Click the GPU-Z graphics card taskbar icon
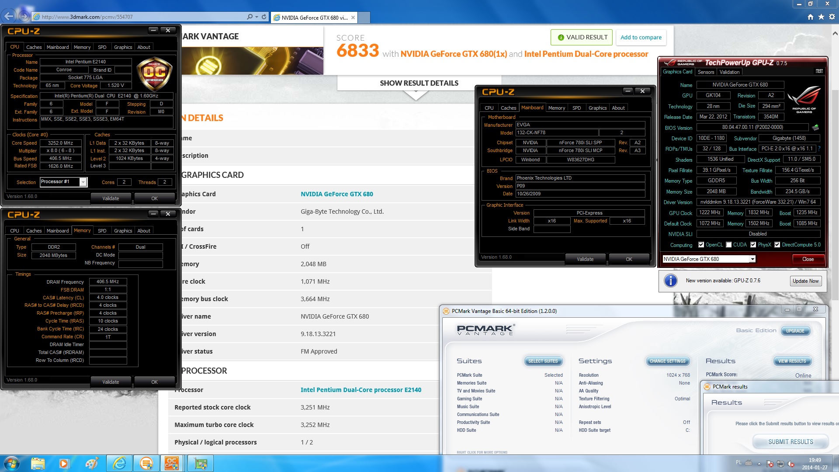The width and height of the screenshot is (839, 472). (x=201, y=463)
